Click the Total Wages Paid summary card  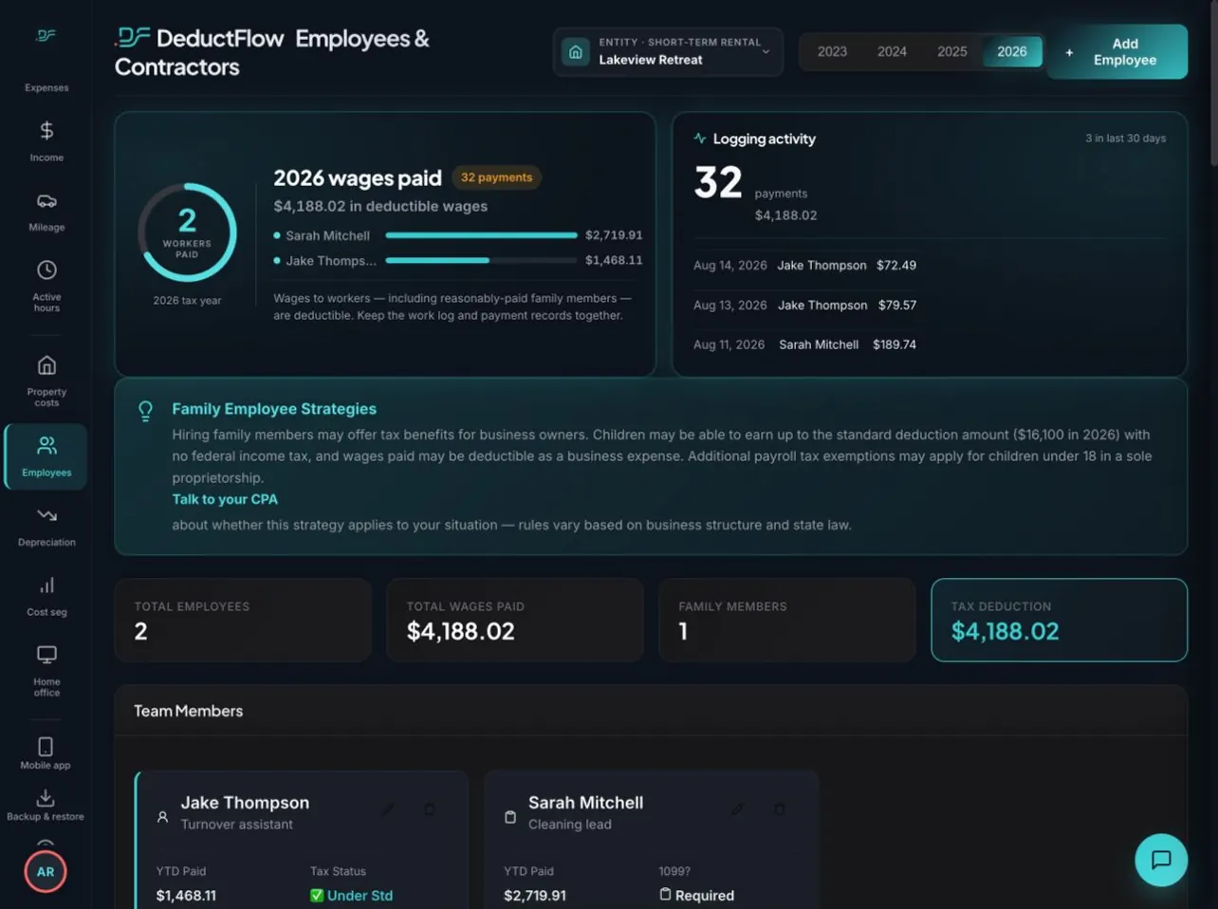pyautogui.click(x=515, y=620)
